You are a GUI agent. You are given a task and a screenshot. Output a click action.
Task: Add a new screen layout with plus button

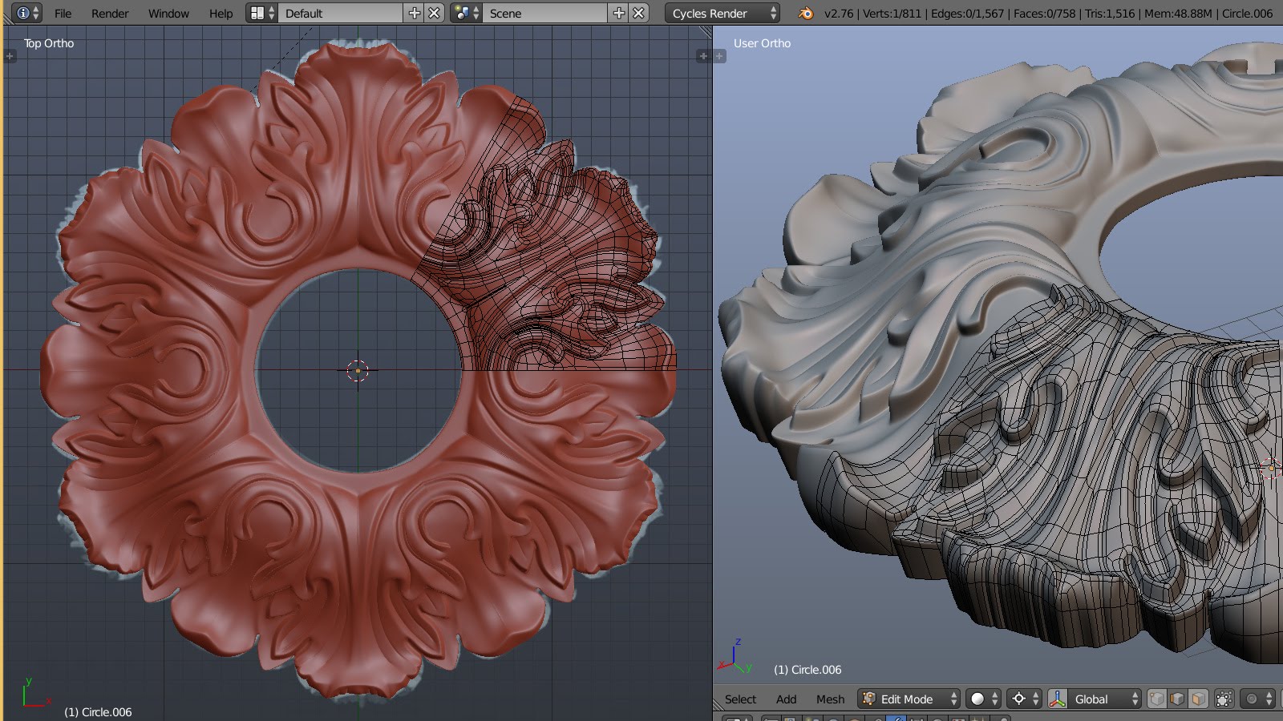coord(414,13)
